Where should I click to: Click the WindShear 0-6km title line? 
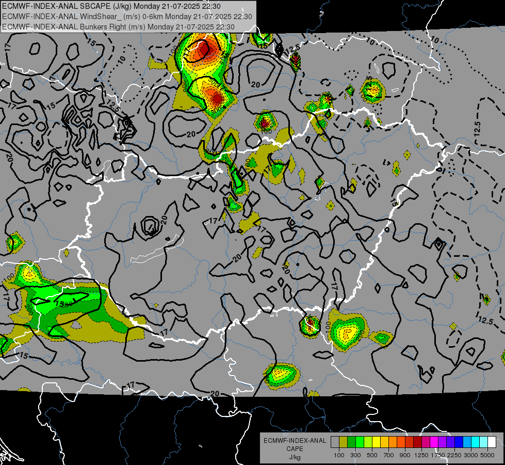pyautogui.click(x=127, y=17)
